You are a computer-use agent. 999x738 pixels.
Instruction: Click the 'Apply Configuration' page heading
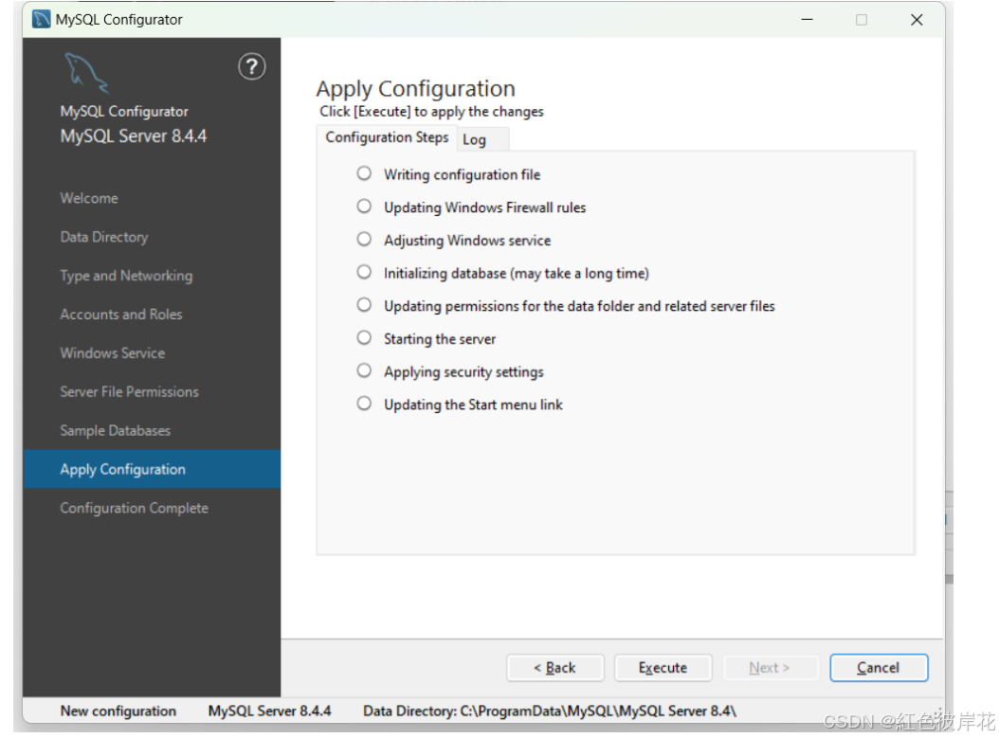click(415, 89)
